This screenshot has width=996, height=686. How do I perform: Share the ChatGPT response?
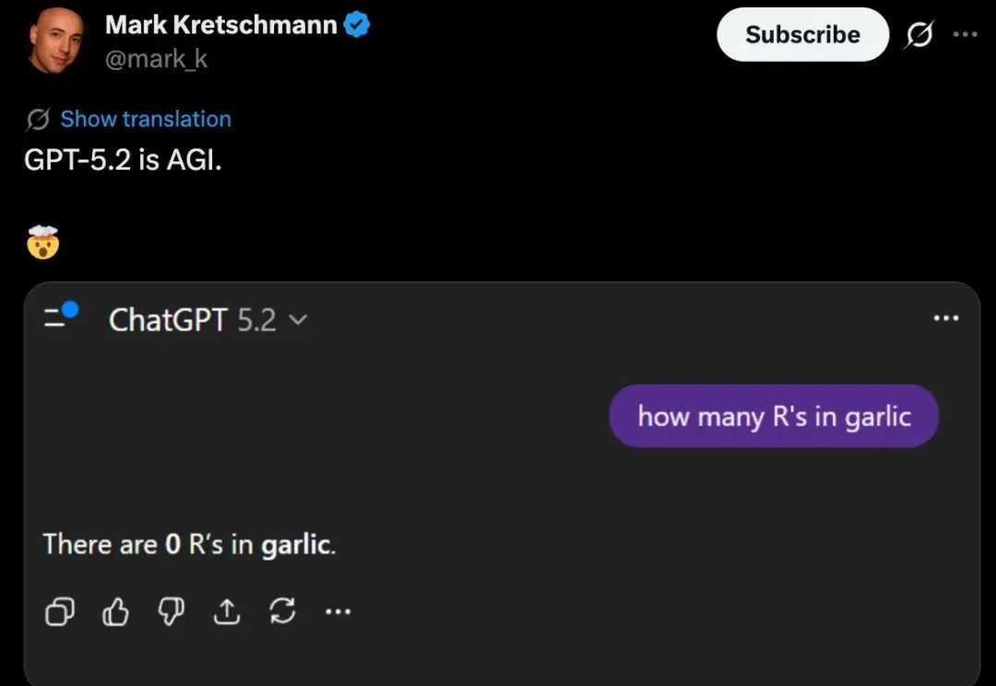(x=226, y=611)
